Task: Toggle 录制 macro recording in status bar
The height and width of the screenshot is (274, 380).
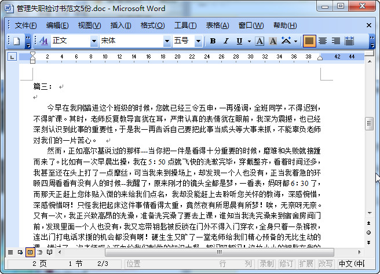Action: tap(267, 264)
